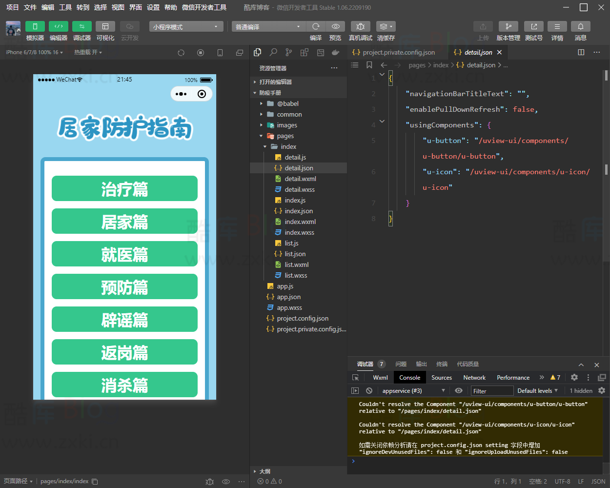Toggle the simulator (模拟器) panel button
The height and width of the screenshot is (488, 610).
(35, 26)
